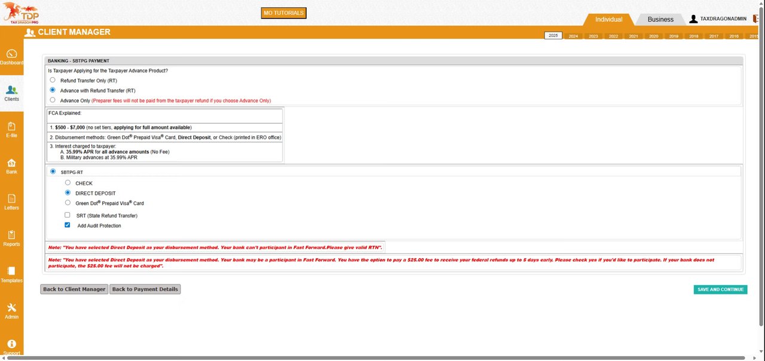Choose DIRECT DEPOSIT disbursement method
The image size is (765, 361).
click(68, 193)
